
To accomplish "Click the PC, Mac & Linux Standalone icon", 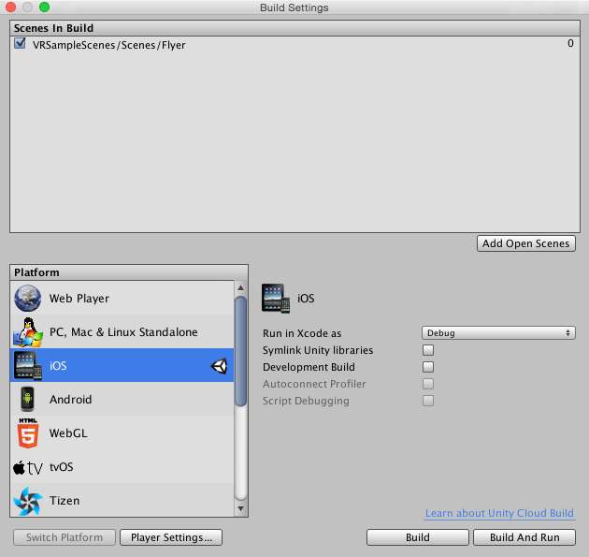I will (x=28, y=331).
